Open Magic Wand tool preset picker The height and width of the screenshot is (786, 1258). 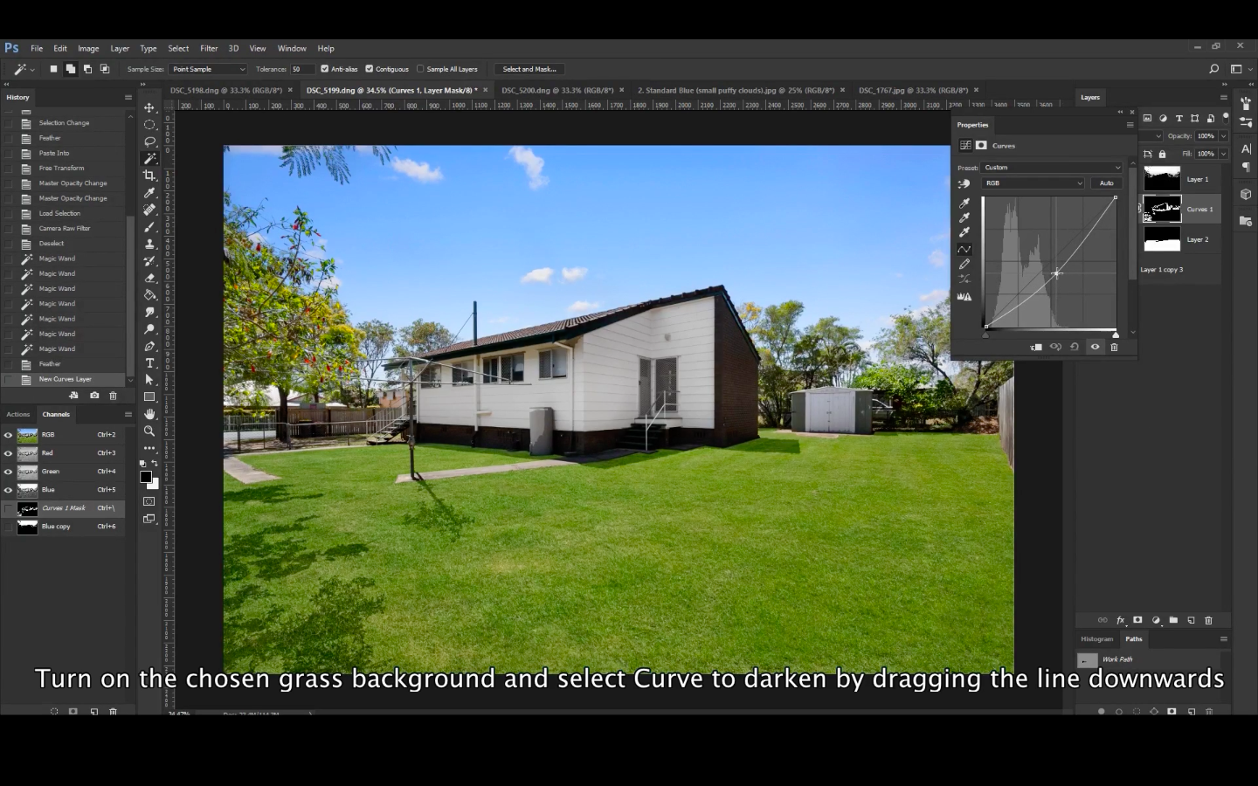coord(23,69)
